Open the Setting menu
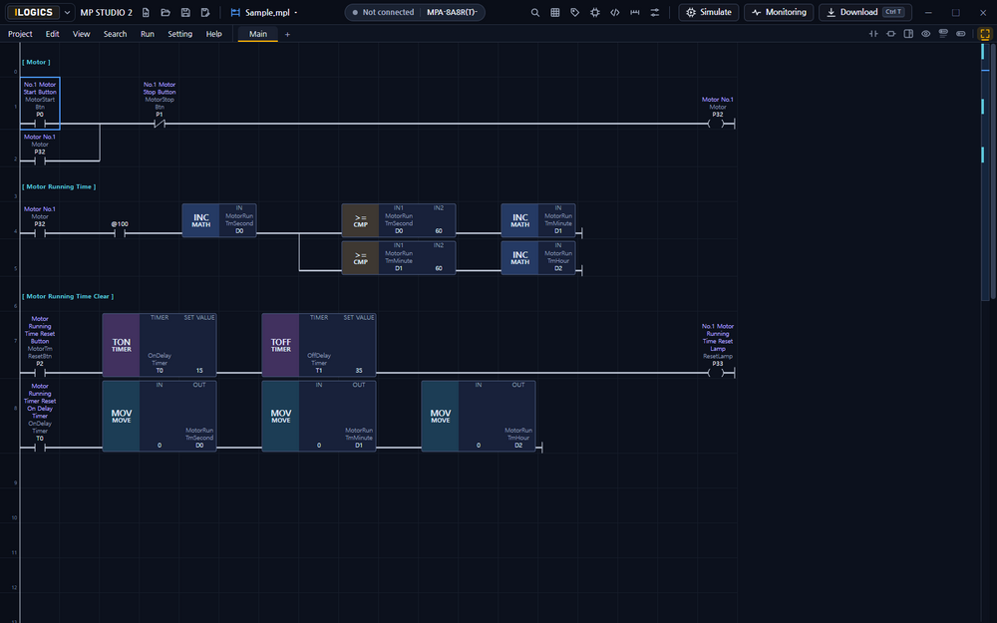This screenshot has height=623, width=997. 179,34
